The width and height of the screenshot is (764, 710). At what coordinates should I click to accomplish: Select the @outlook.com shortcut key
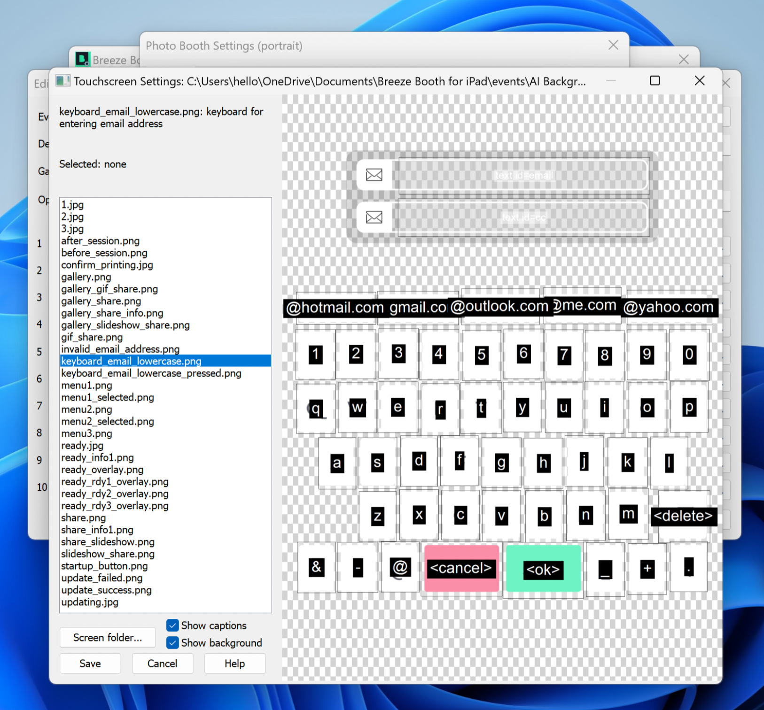(499, 306)
